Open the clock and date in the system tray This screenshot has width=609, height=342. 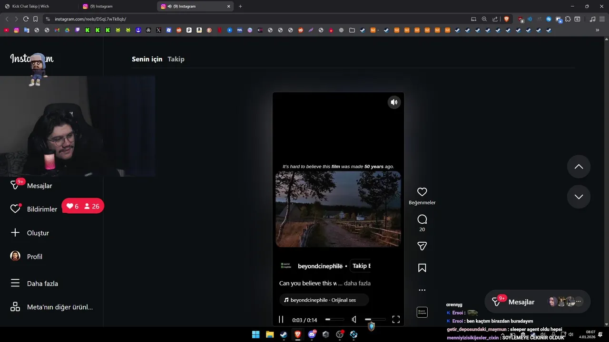click(590, 334)
